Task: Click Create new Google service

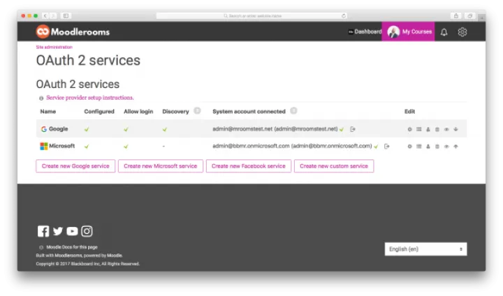Action: click(75, 166)
